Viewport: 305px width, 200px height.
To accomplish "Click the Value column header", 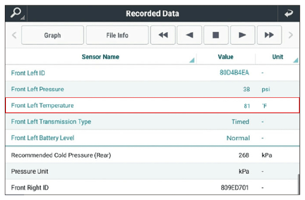I will click(x=226, y=57).
